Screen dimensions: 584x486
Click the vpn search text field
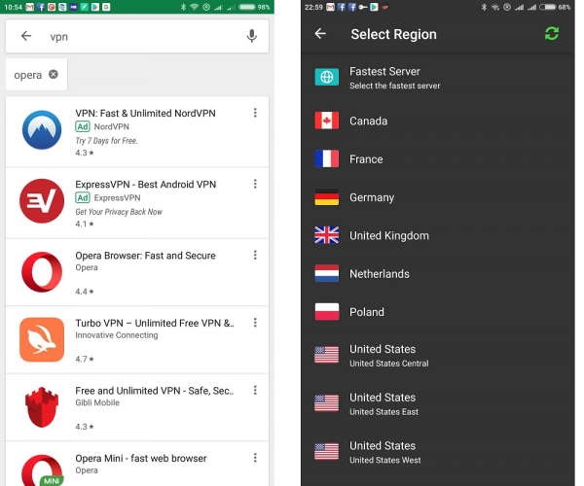136,36
